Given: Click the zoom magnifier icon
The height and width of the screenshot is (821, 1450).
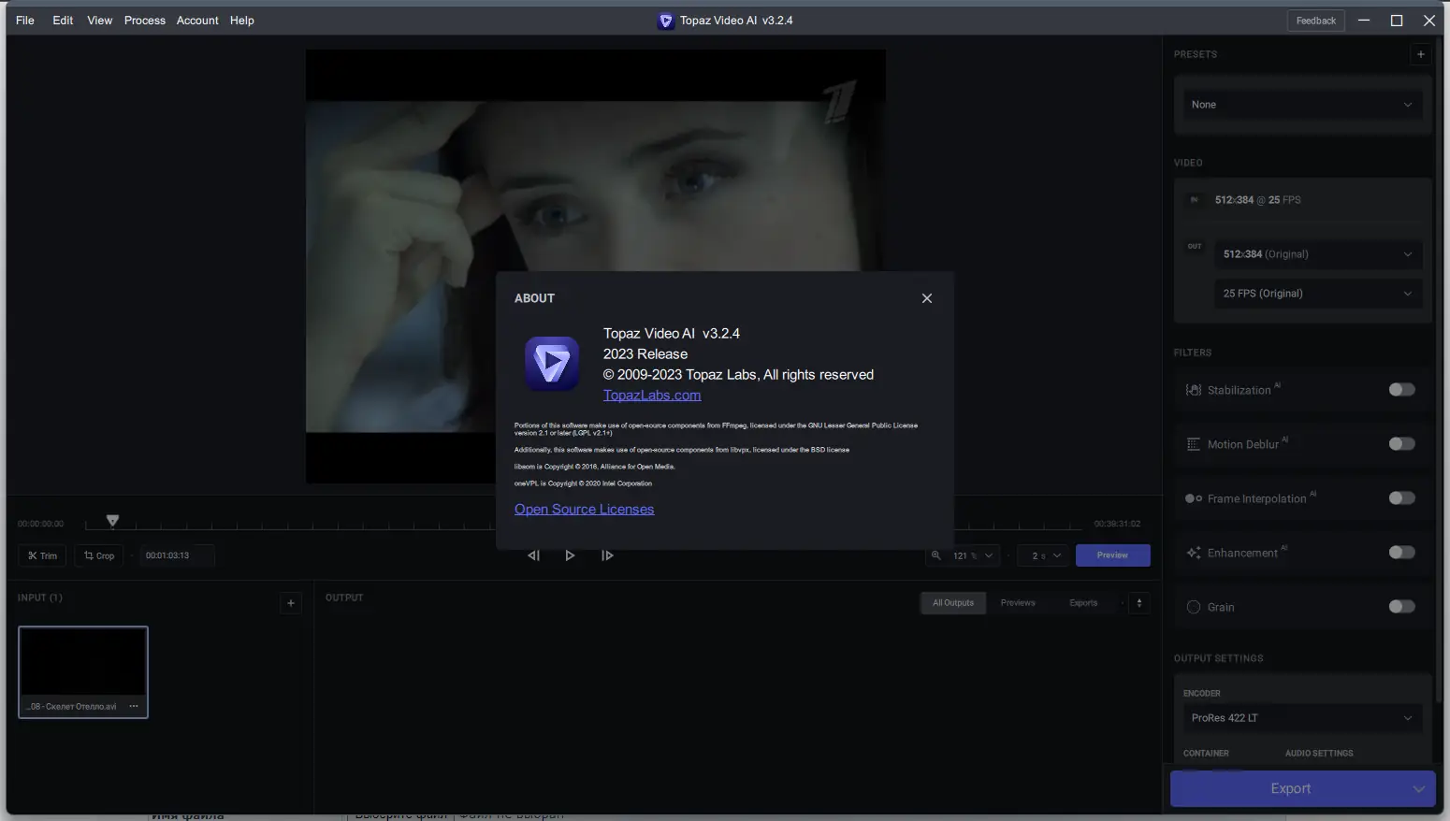Looking at the screenshot, I should pos(935,555).
